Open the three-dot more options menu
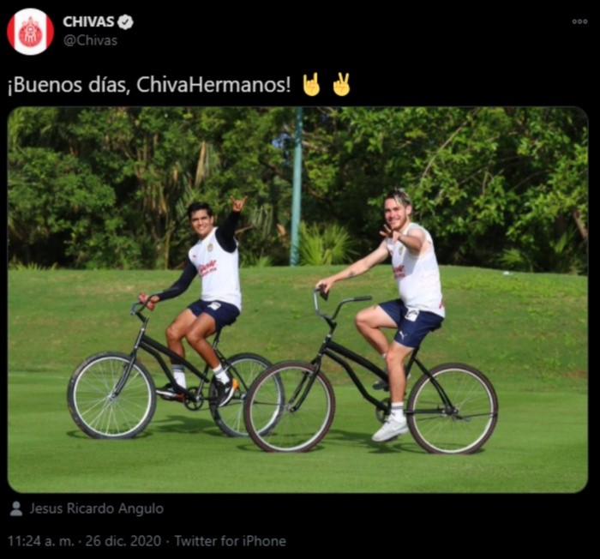The height and width of the screenshot is (559, 600). (x=579, y=21)
